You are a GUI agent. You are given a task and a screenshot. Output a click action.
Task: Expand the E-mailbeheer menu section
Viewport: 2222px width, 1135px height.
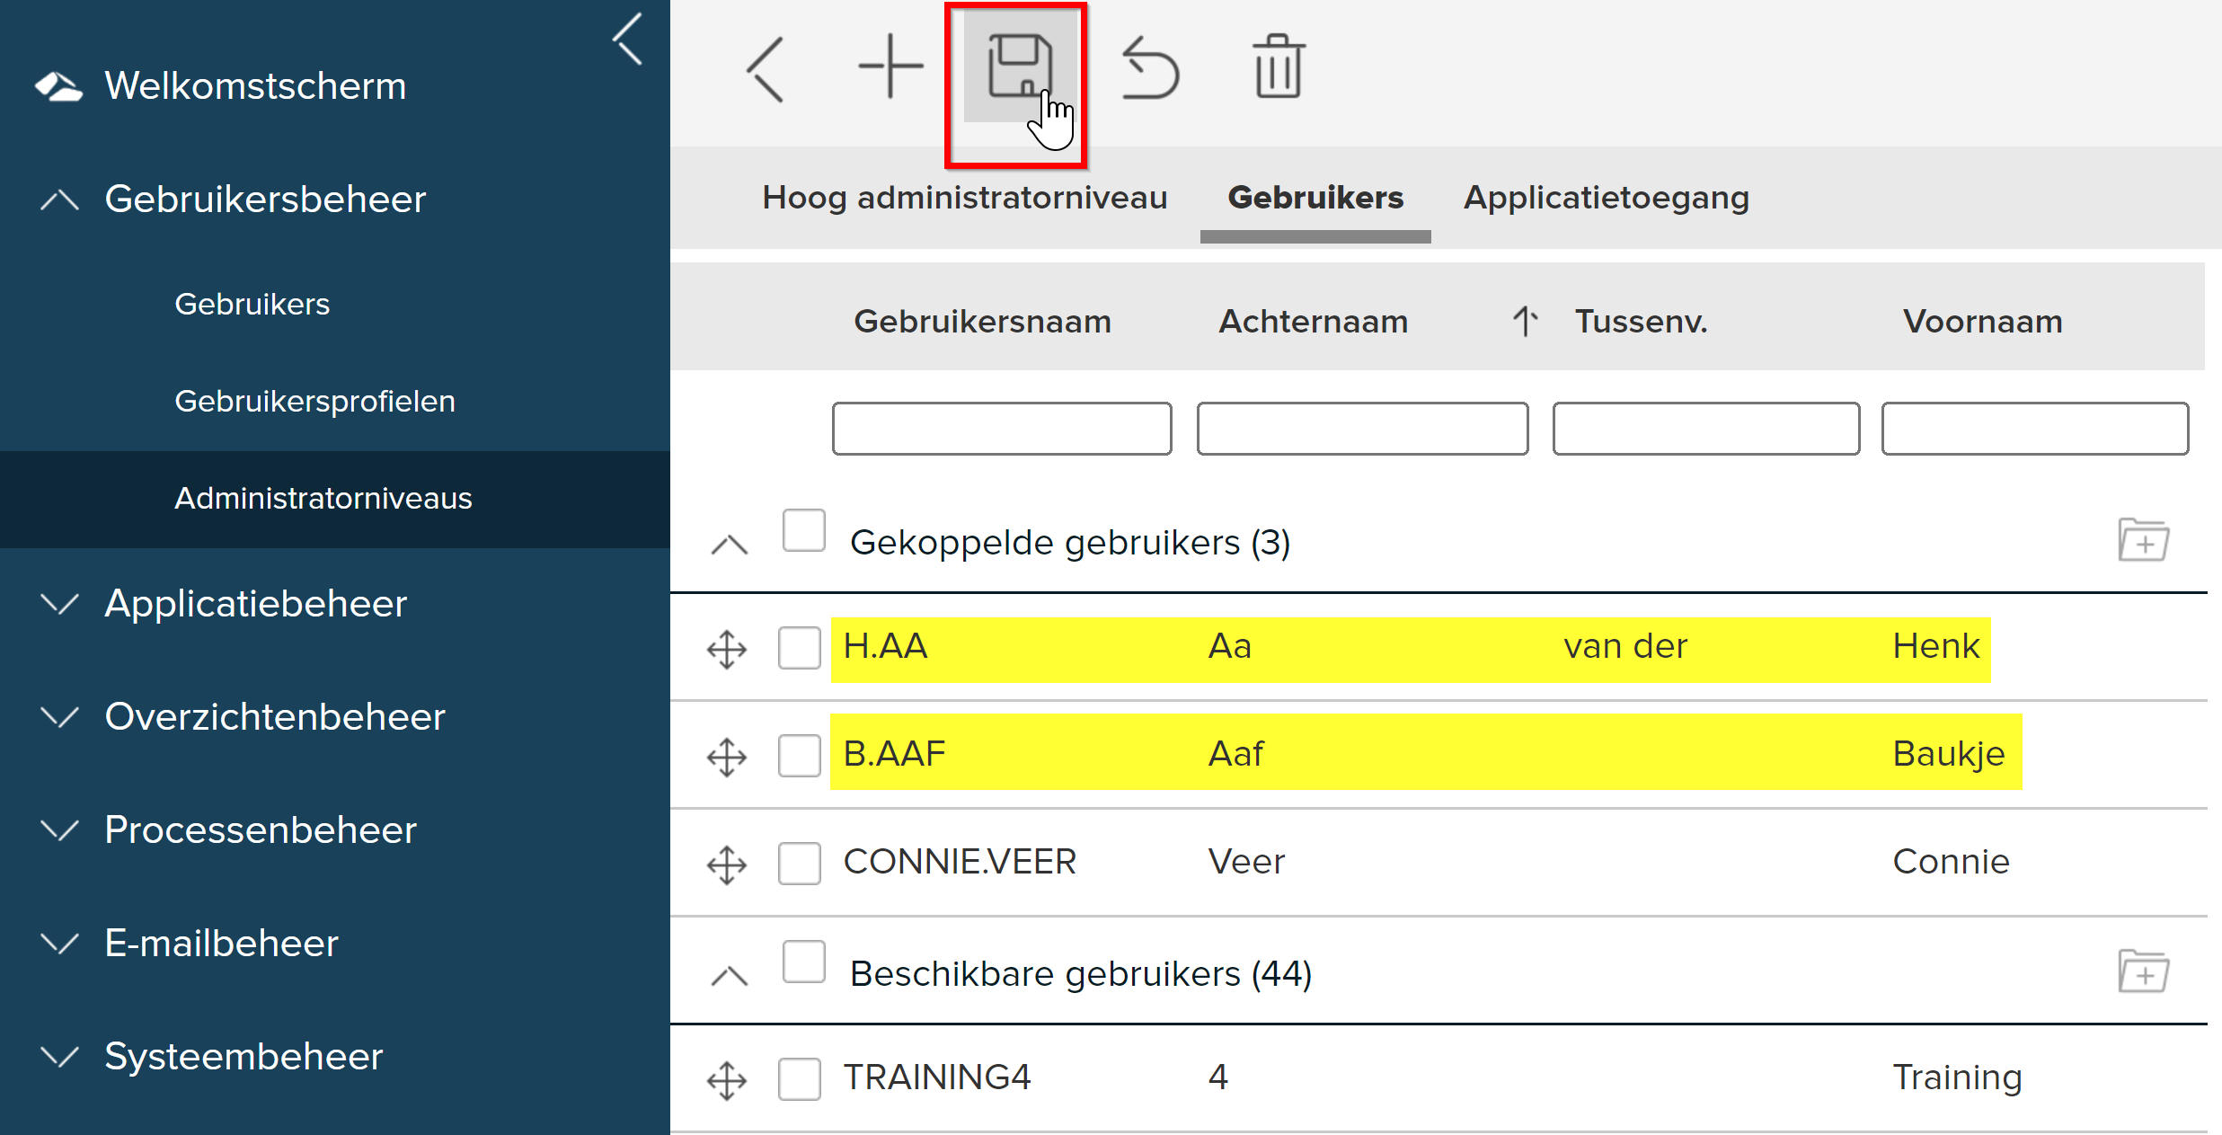(59, 944)
